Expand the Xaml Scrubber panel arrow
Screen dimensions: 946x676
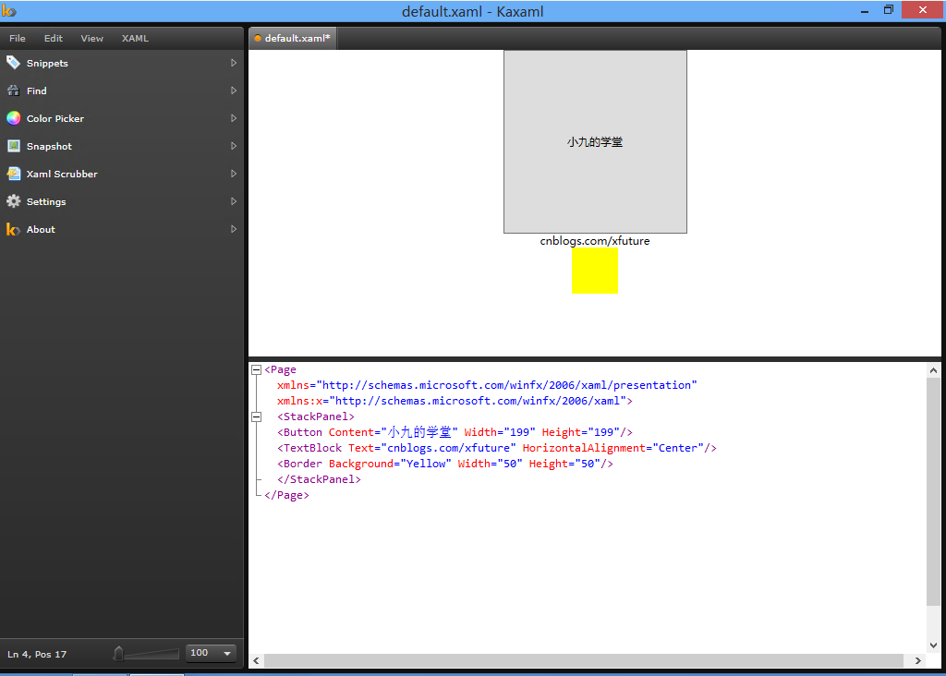click(234, 174)
